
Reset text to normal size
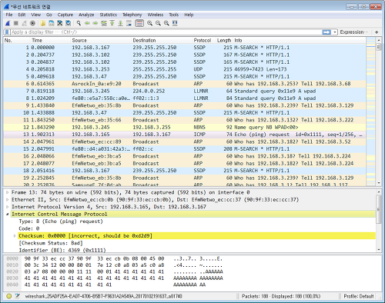coord(166,23)
